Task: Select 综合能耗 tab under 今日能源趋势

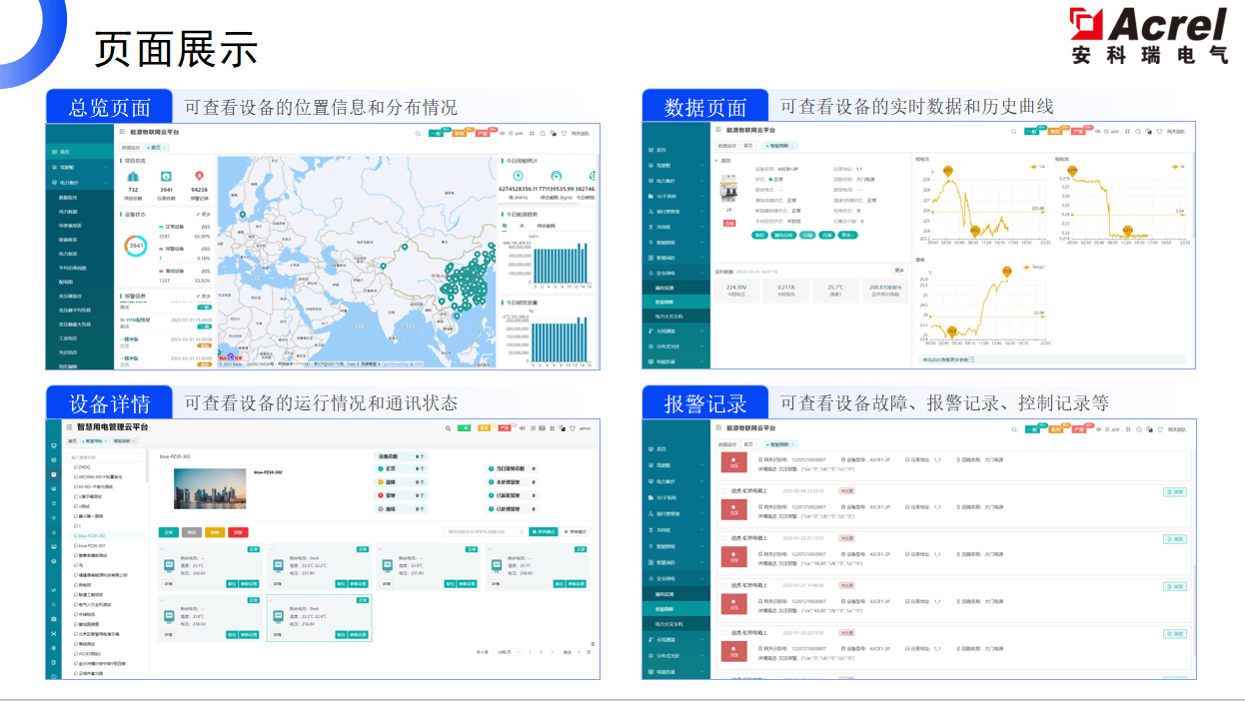Action: point(546,226)
